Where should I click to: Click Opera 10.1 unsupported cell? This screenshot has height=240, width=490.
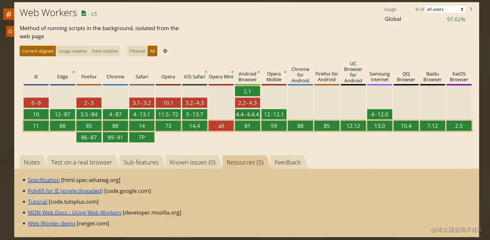pyautogui.click(x=168, y=103)
